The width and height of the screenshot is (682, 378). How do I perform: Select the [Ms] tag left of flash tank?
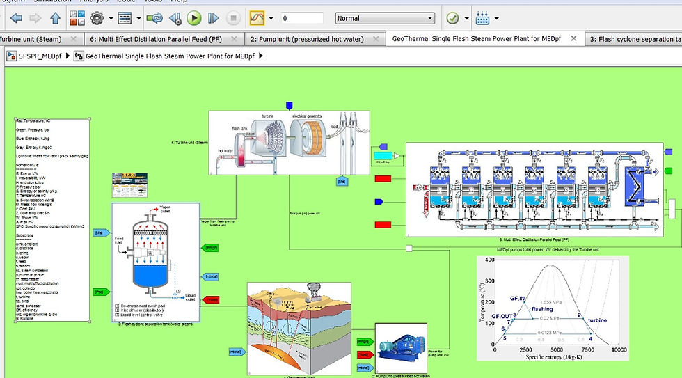(102, 233)
